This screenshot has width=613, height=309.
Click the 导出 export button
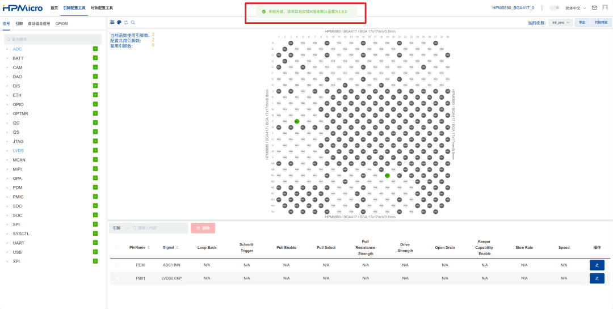[582, 23]
